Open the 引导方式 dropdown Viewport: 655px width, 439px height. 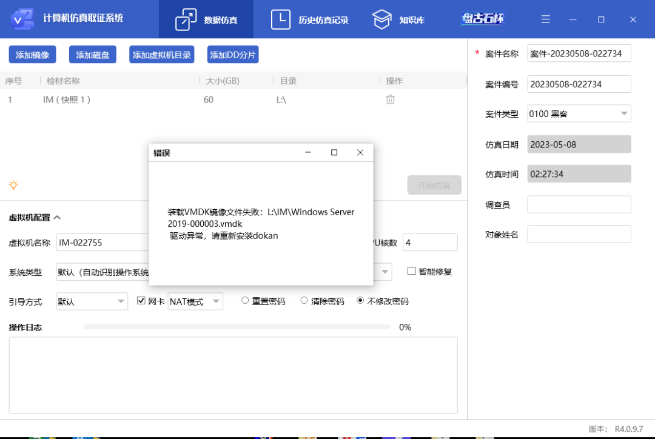pyautogui.click(x=92, y=301)
